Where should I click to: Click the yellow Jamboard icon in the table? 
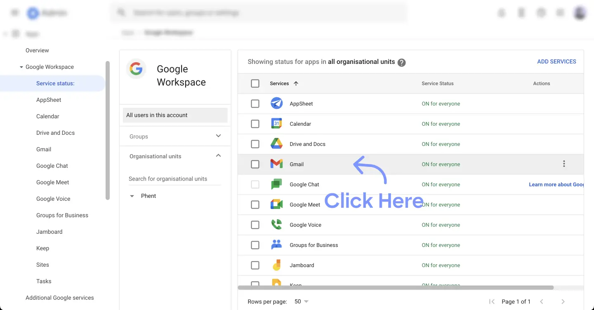[276, 265]
